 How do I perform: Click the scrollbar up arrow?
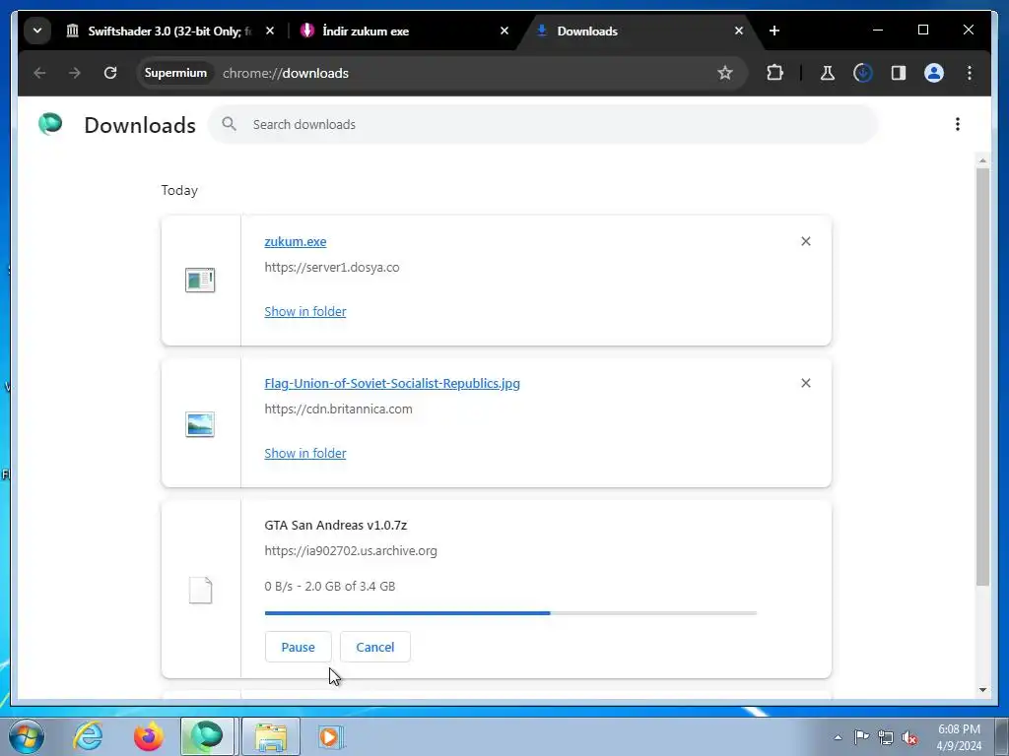(x=982, y=160)
